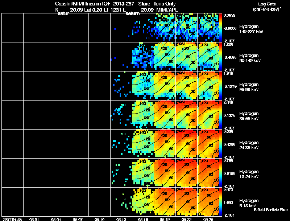Click the color bar for Hydrogen 90-149 keV
290x221 pixels.
click(x=221, y=57)
